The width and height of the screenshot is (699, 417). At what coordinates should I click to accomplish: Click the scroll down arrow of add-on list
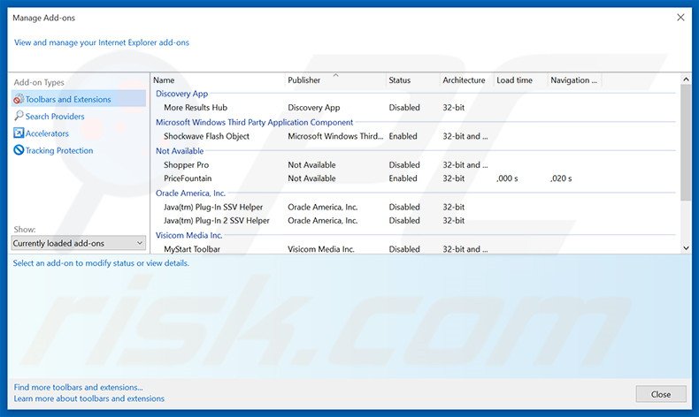[x=686, y=248]
